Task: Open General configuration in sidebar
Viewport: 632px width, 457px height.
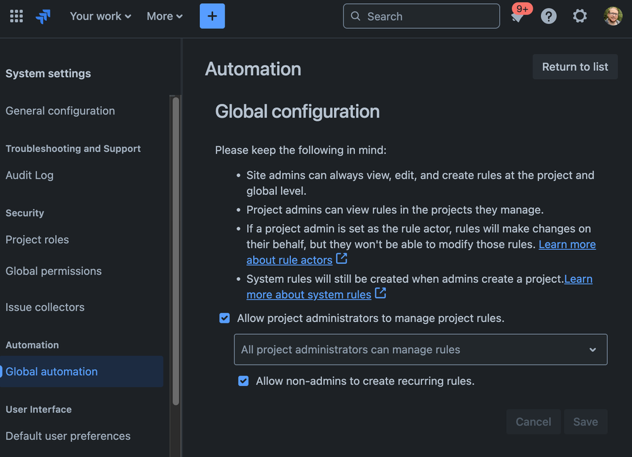Action: 60,111
